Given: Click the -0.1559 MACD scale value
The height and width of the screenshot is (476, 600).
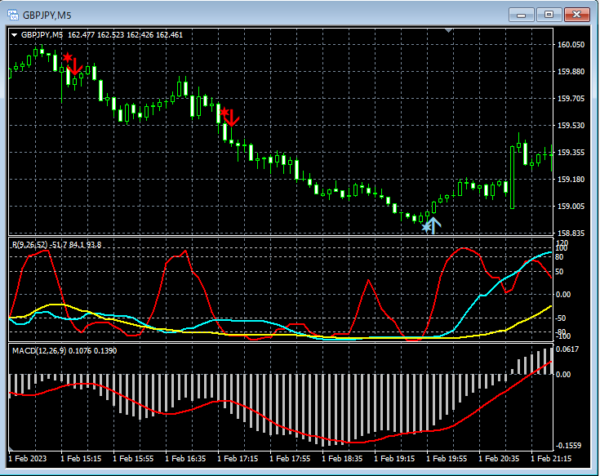Looking at the screenshot, I should (570, 447).
